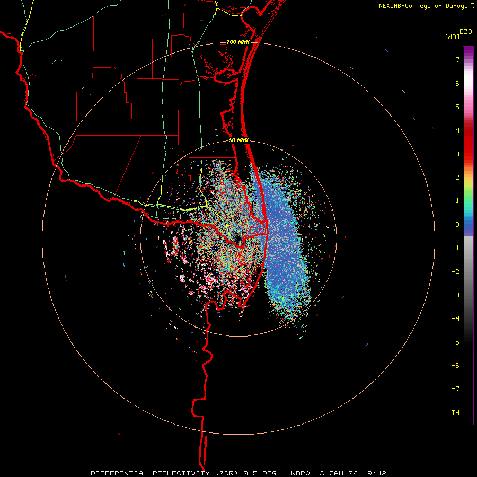Click the -4 value on color scale

[455, 319]
